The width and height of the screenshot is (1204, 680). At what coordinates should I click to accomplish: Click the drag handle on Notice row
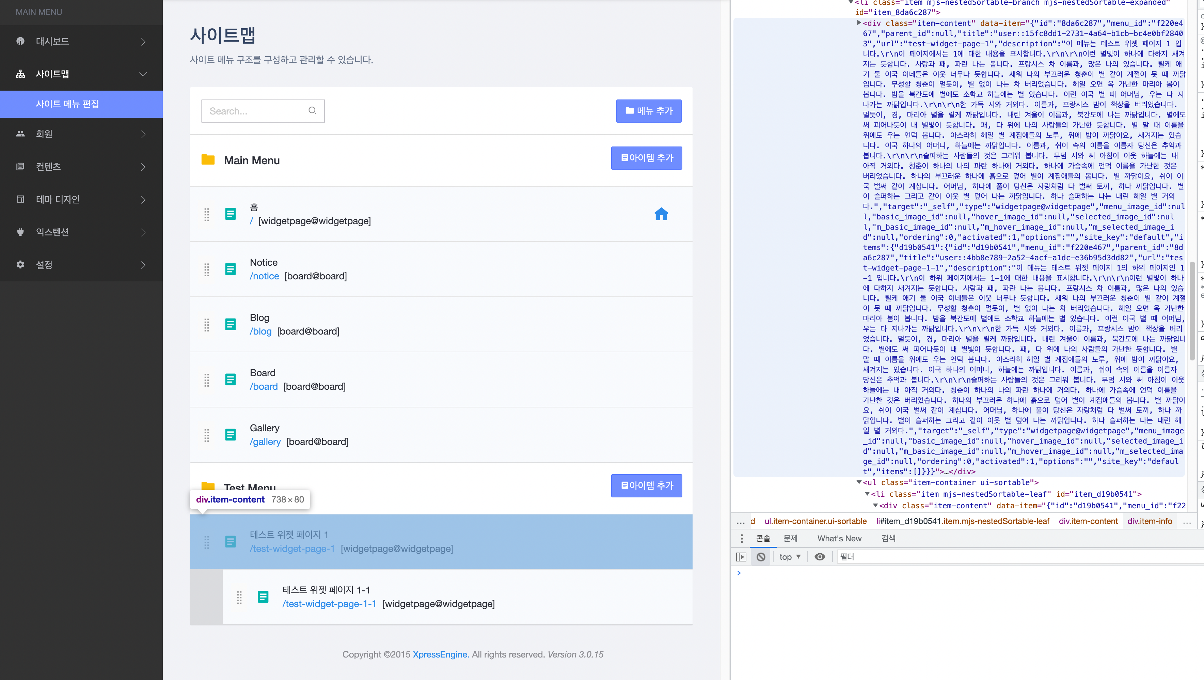207,269
